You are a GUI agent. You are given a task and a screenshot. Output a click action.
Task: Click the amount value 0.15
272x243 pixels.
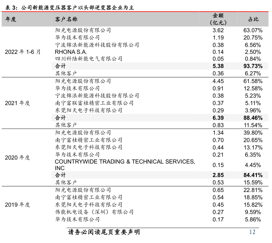[218, 165]
